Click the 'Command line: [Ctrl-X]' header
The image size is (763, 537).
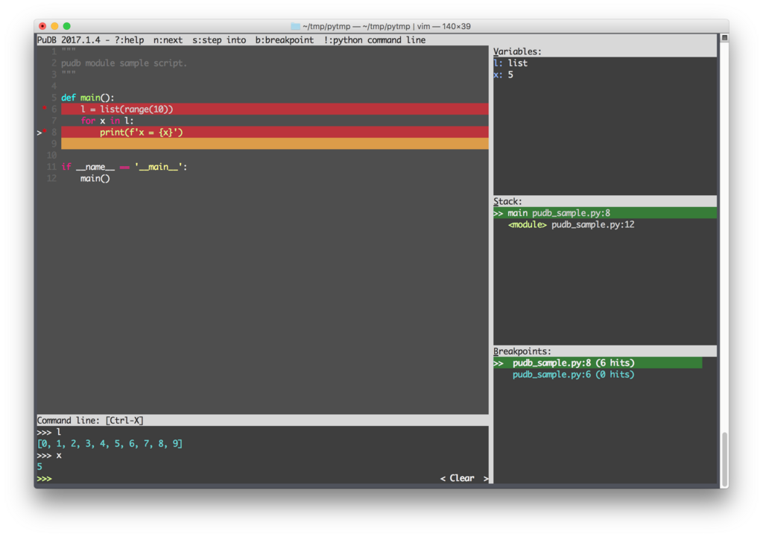[90, 420]
